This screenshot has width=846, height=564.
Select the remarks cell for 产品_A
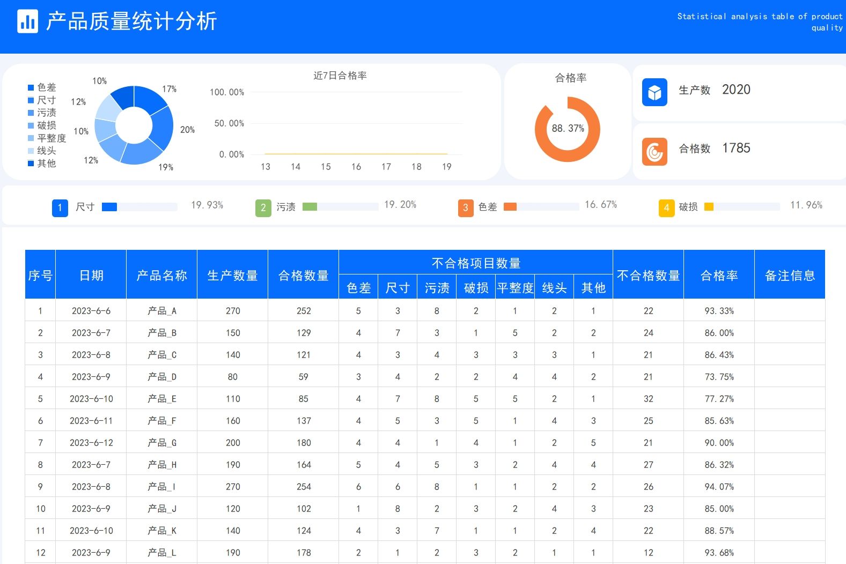tap(790, 310)
